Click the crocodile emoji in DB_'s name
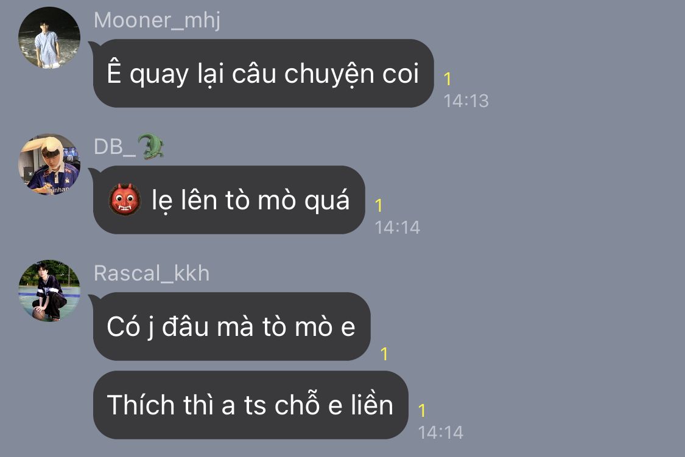The width and height of the screenshot is (685, 457). pos(151,146)
